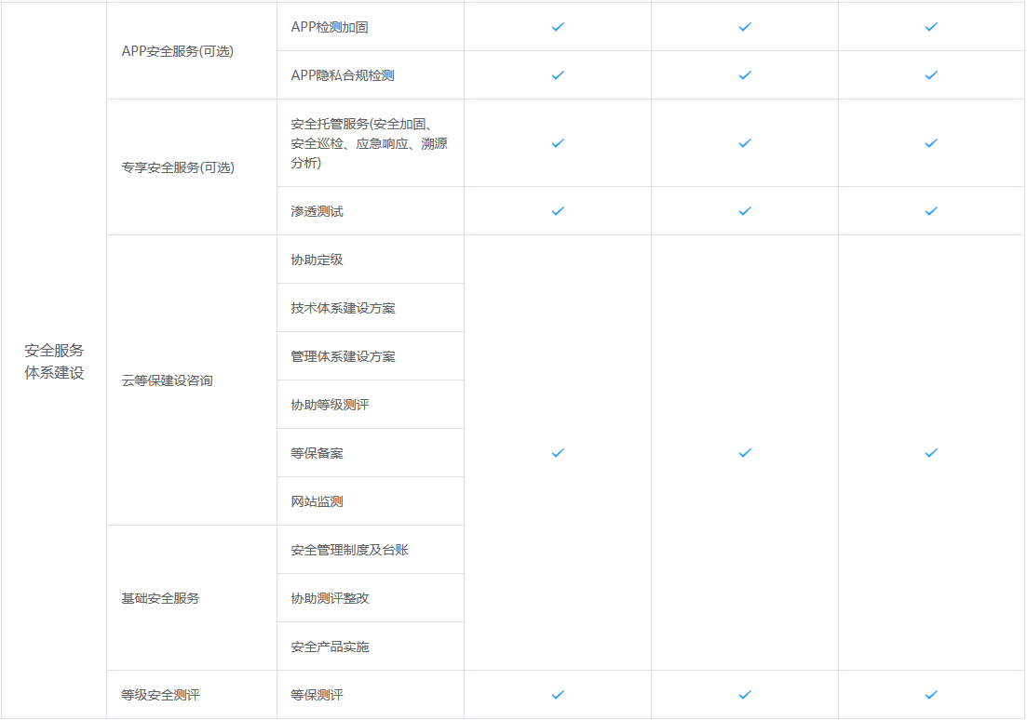
Task: Select the 安全管理制度及台账 item
Action: click(x=349, y=550)
